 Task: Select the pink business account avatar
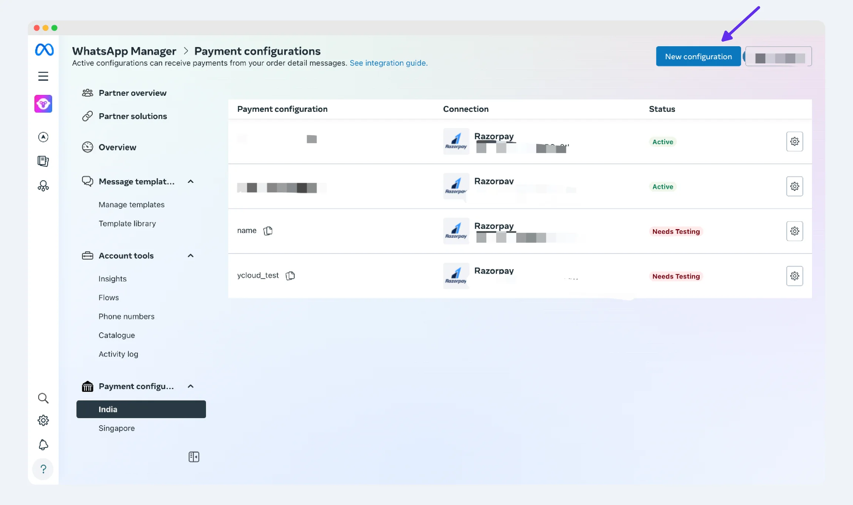click(43, 104)
